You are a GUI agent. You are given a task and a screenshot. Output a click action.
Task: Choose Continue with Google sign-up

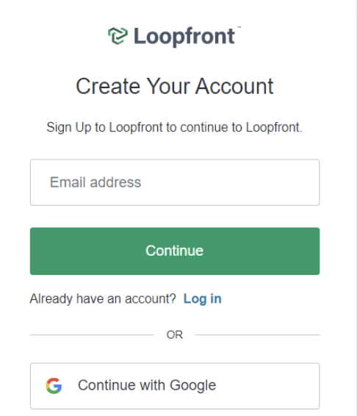[x=175, y=386]
